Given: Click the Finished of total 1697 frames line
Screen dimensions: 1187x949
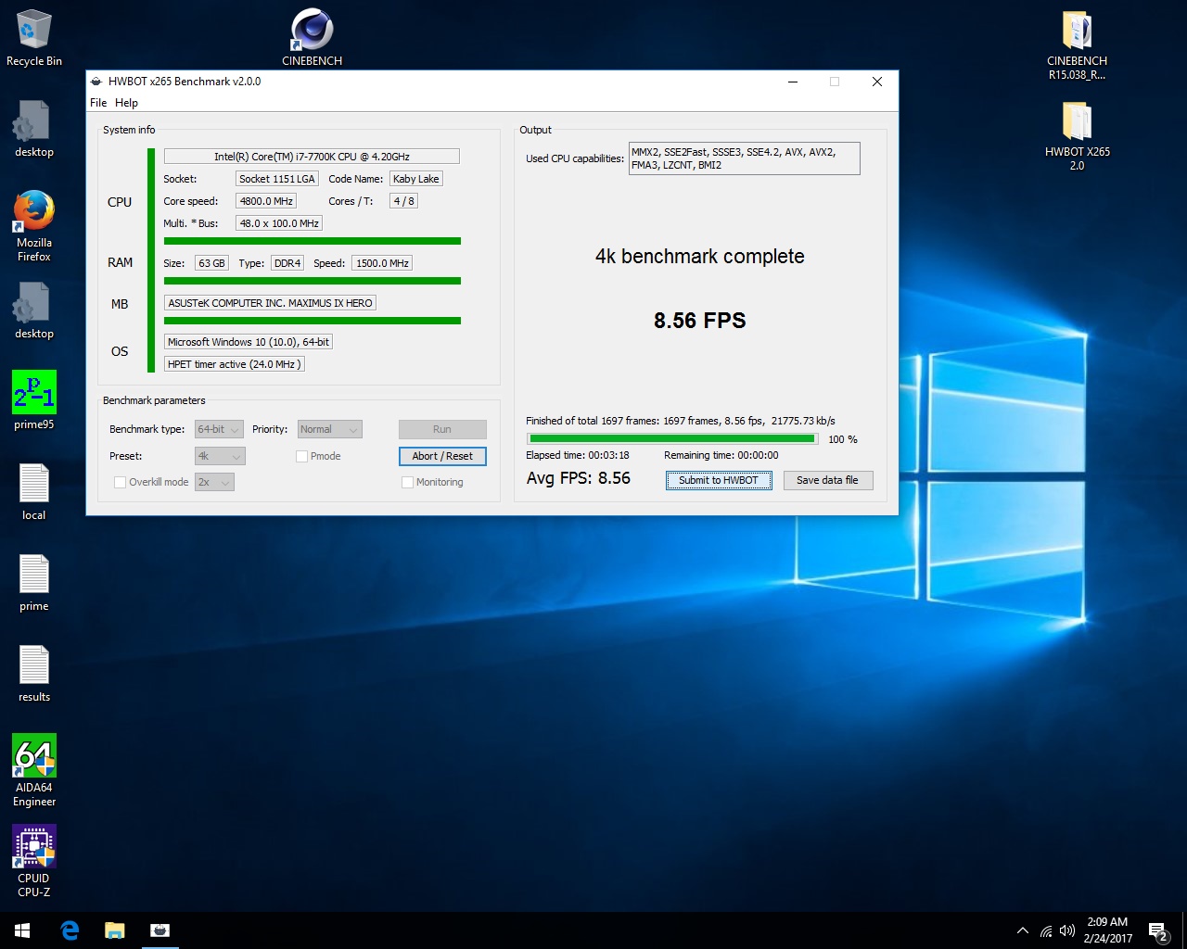Looking at the screenshot, I should (x=681, y=421).
